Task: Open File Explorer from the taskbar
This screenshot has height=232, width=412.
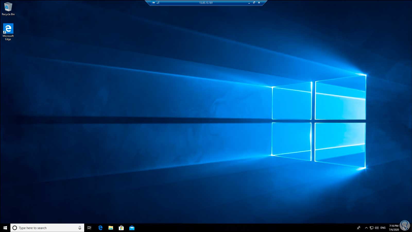Action: 111,228
